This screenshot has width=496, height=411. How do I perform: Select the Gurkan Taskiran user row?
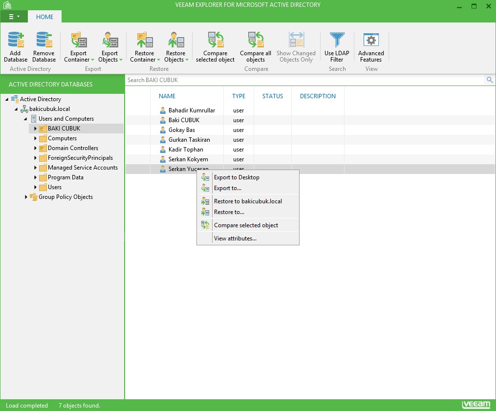(x=310, y=140)
